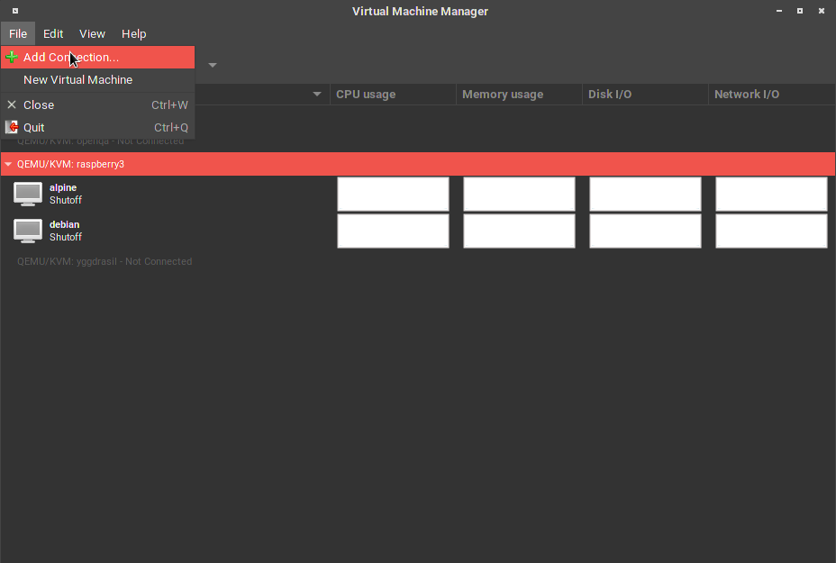Maximize the Virtual Machine Manager window
This screenshot has height=563, width=836.
(x=800, y=11)
